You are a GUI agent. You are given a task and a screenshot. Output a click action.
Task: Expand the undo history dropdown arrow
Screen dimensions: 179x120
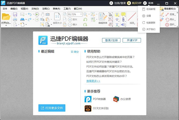33,14
